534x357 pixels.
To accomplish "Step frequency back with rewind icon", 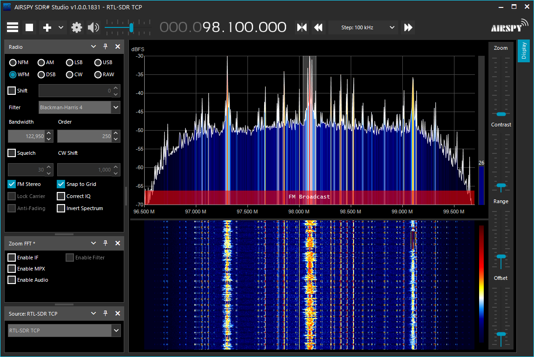I will (318, 27).
